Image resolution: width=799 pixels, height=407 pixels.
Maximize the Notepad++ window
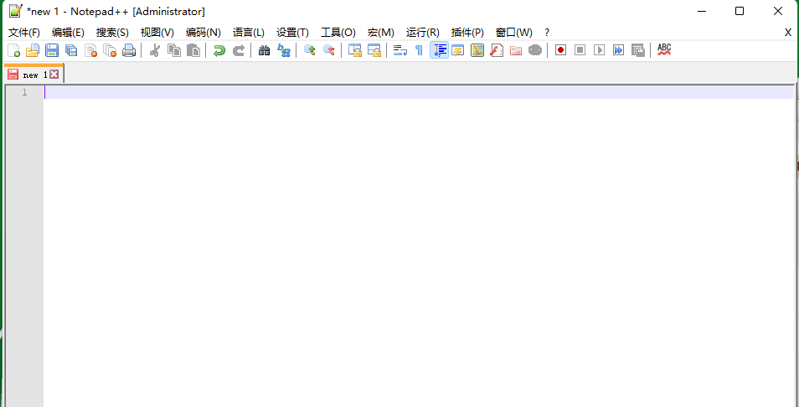(740, 11)
